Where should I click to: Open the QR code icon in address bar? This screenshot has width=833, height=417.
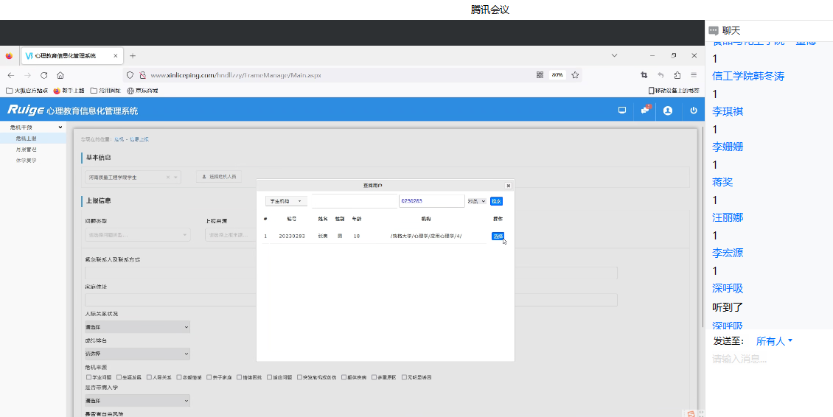[x=540, y=75]
